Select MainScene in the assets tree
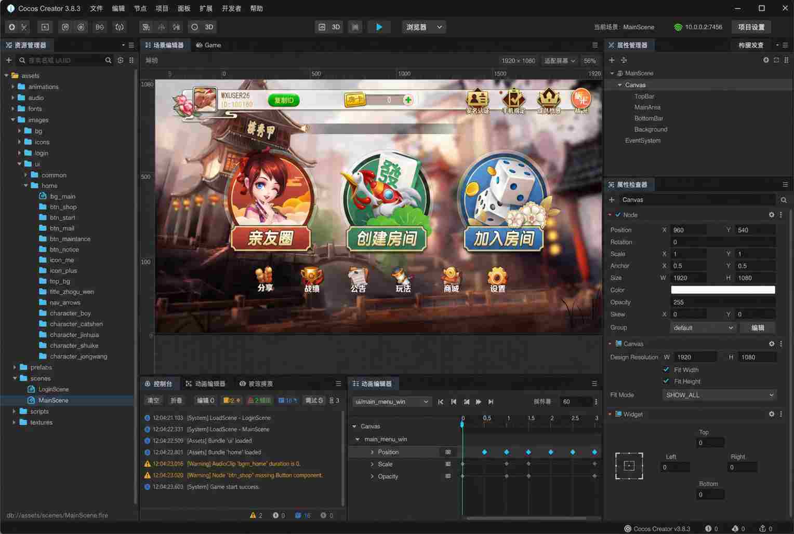Viewport: 794px width, 534px height. click(53, 400)
